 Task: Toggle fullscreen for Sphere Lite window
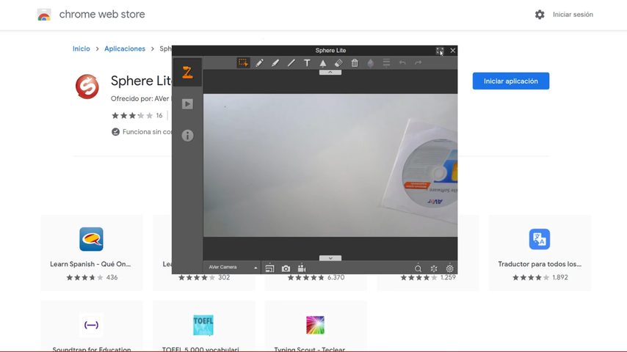(440, 51)
